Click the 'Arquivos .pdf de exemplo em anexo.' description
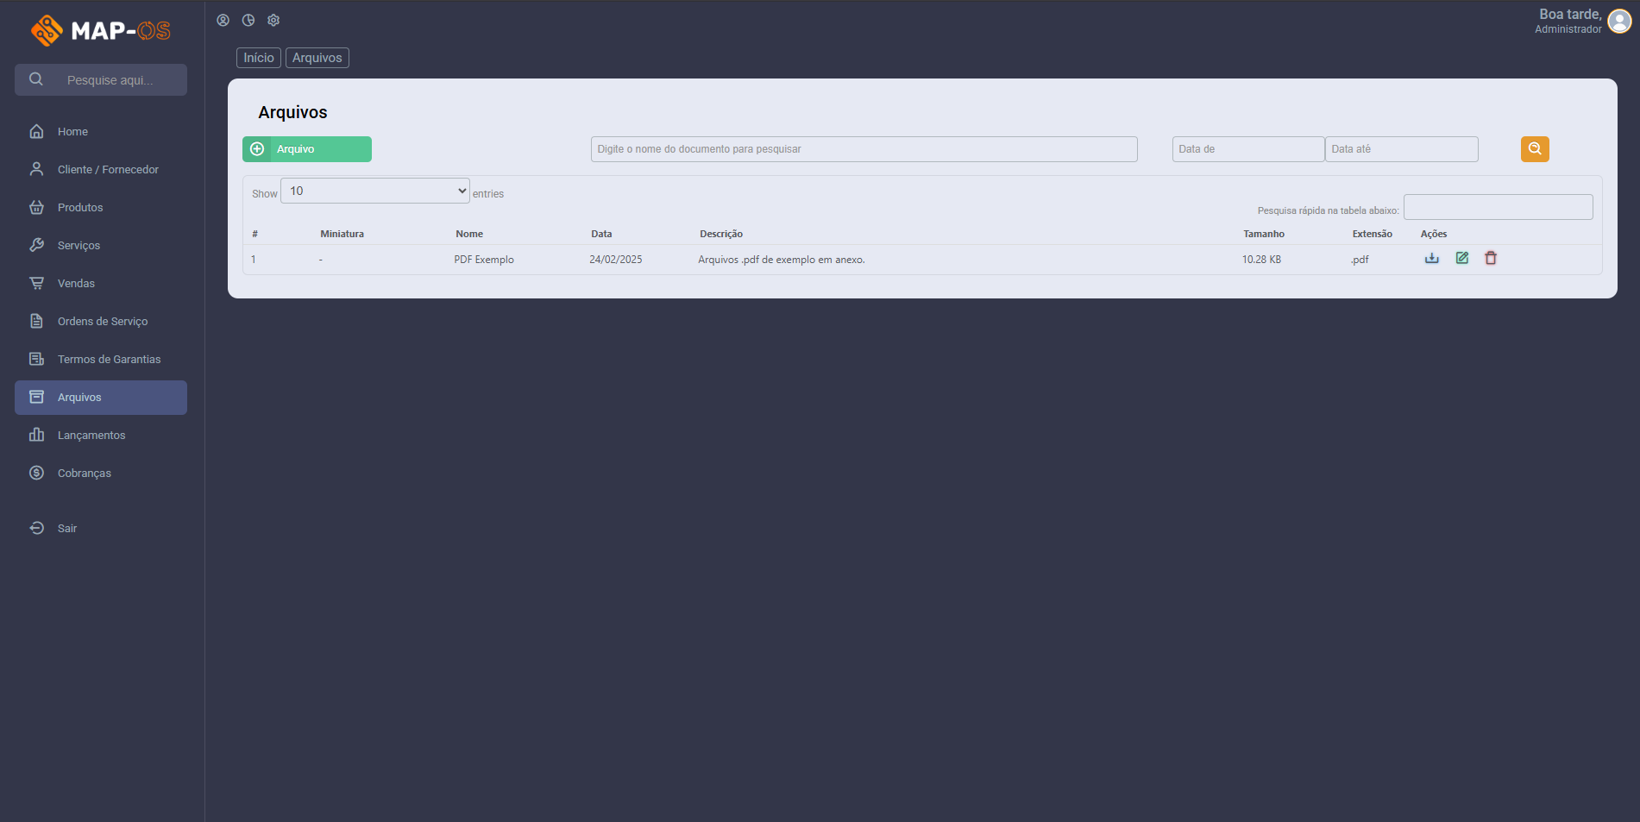 pos(782,260)
